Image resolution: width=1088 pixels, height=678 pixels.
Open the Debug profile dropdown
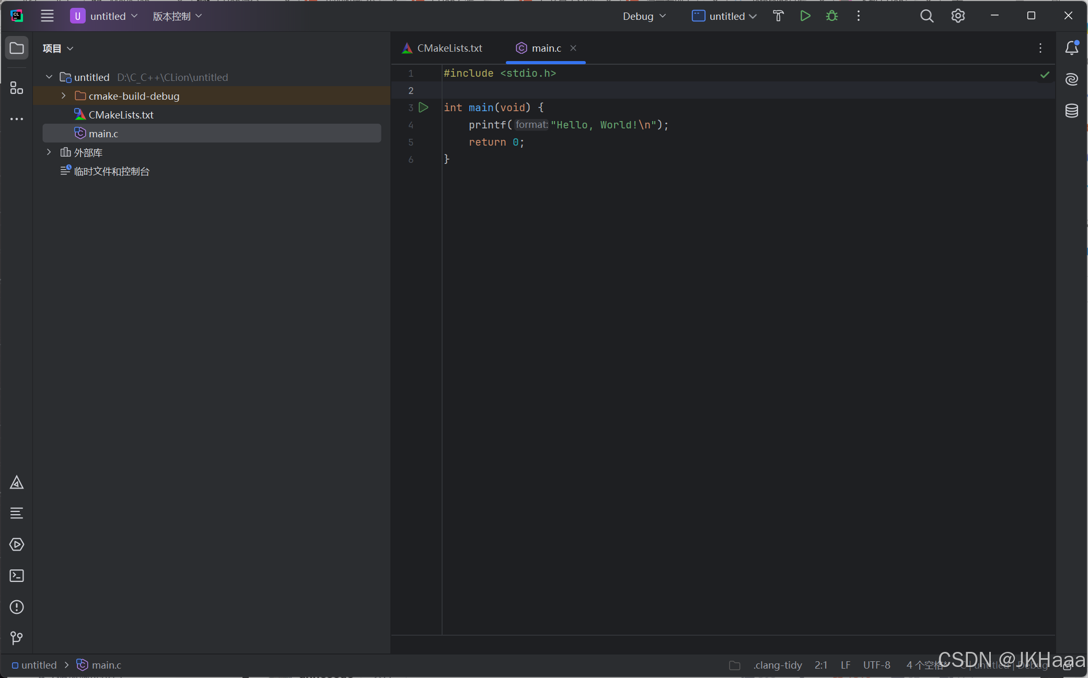[x=644, y=16]
